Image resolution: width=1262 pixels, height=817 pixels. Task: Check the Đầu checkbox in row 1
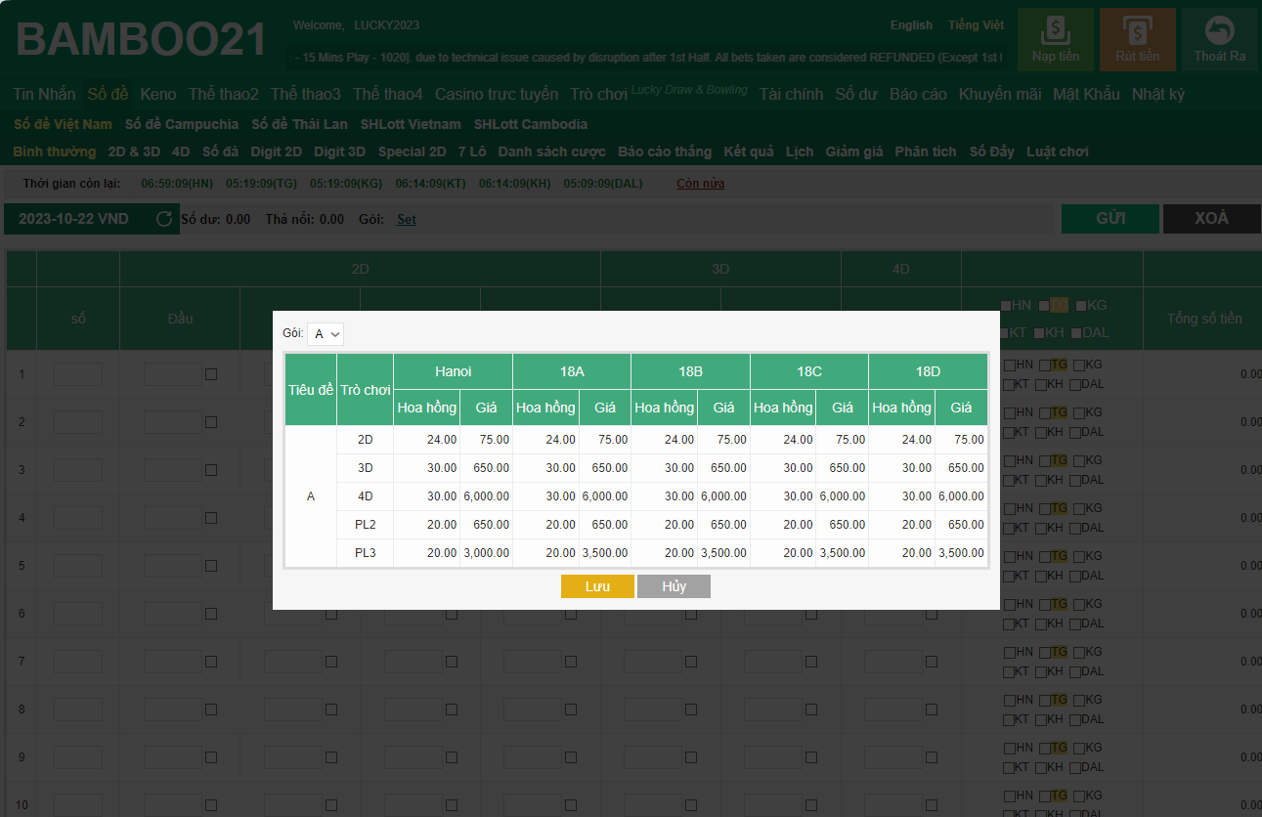click(211, 374)
